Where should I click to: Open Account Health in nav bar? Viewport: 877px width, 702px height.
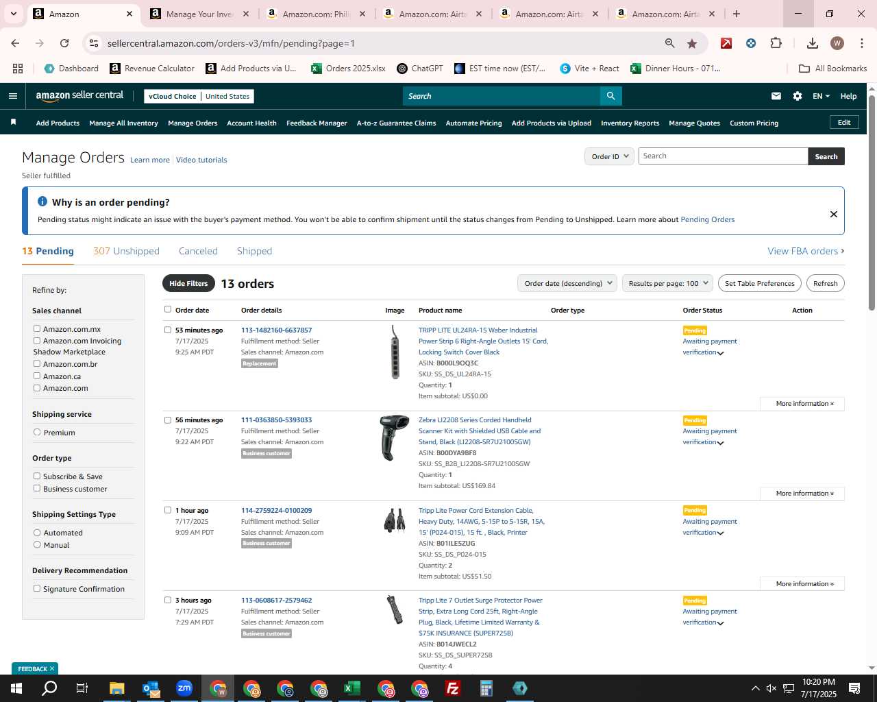[x=251, y=123]
